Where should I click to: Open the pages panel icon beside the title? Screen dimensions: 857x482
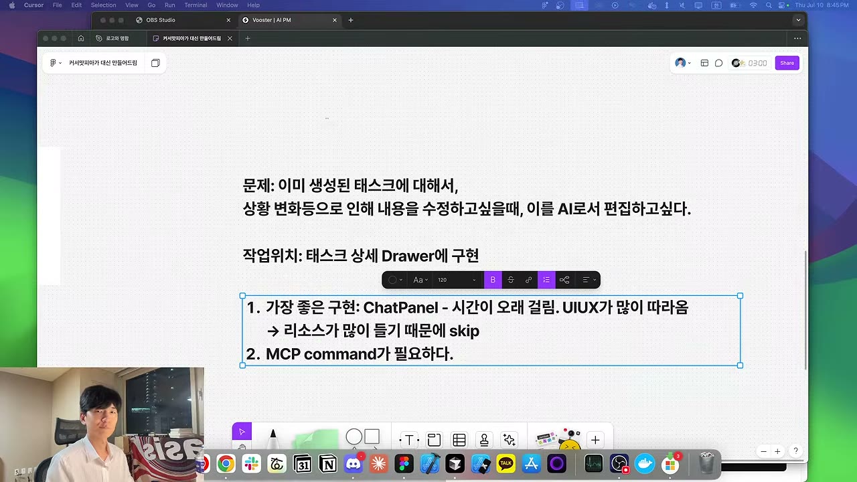point(155,63)
